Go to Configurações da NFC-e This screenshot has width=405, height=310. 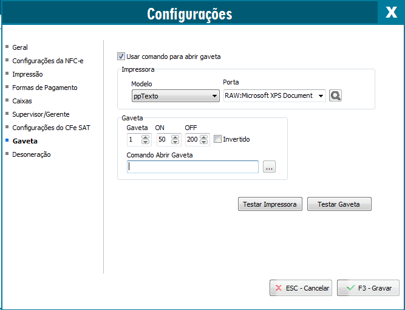point(47,61)
